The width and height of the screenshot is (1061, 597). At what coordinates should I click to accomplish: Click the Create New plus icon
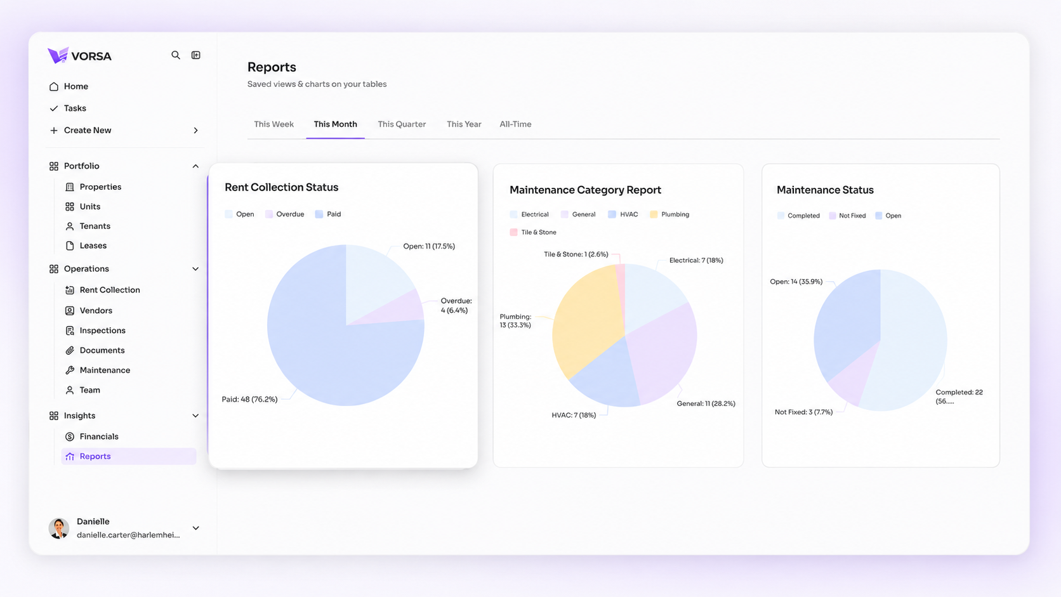tap(54, 131)
